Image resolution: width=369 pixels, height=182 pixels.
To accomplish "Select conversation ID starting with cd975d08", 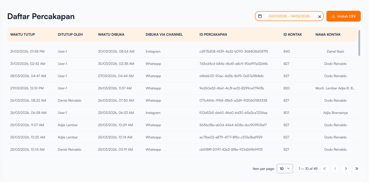I will [234, 52].
